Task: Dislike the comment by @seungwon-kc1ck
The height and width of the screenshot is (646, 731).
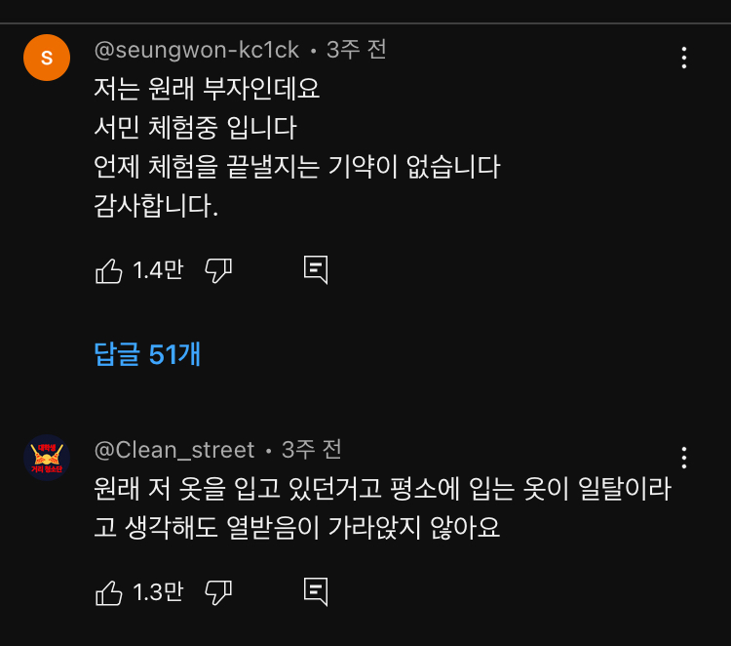Action: 218,270
